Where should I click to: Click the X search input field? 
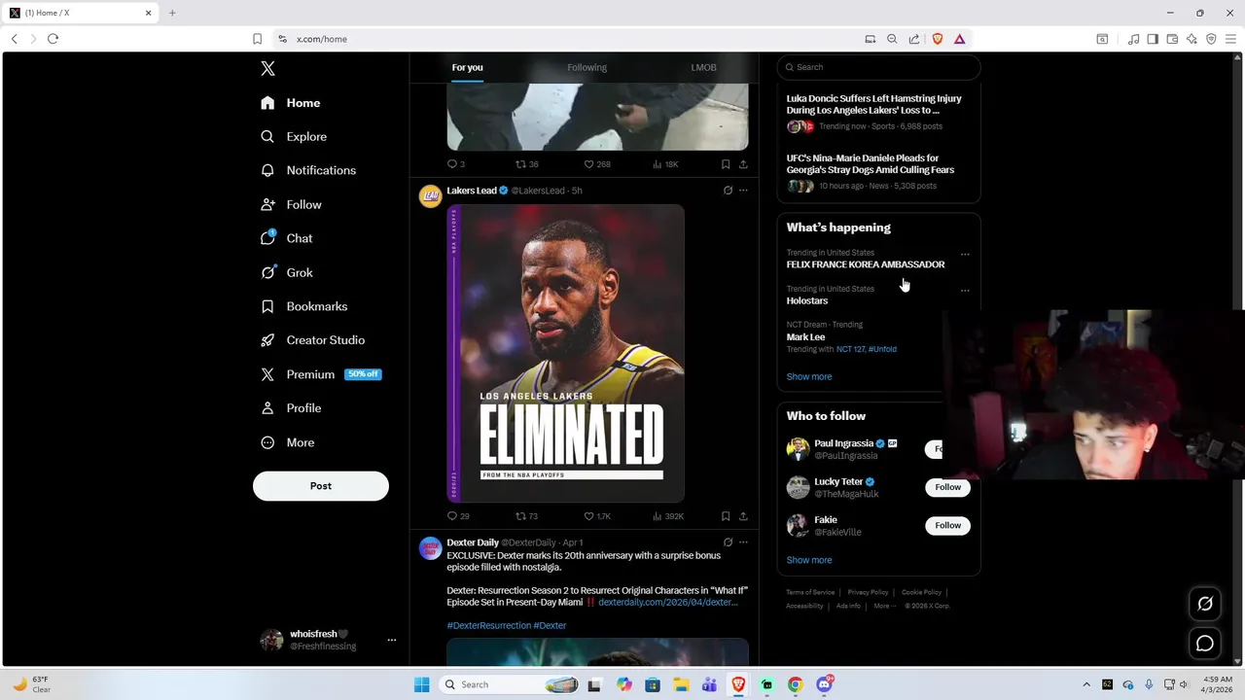point(878,67)
